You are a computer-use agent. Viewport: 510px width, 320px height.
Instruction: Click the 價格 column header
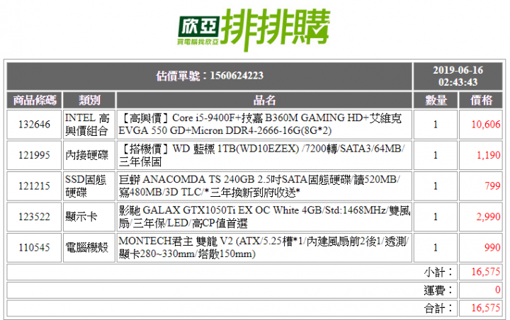tap(481, 100)
